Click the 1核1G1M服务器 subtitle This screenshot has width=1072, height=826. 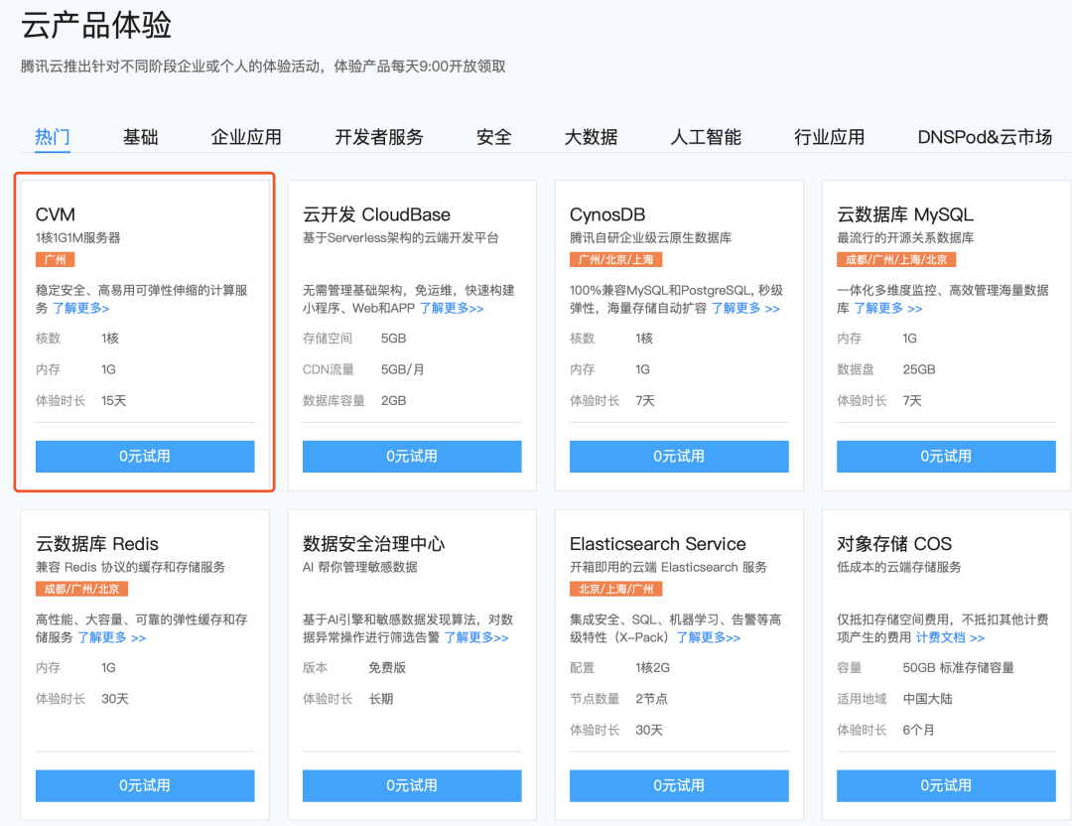pyautogui.click(x=78, y=238)
